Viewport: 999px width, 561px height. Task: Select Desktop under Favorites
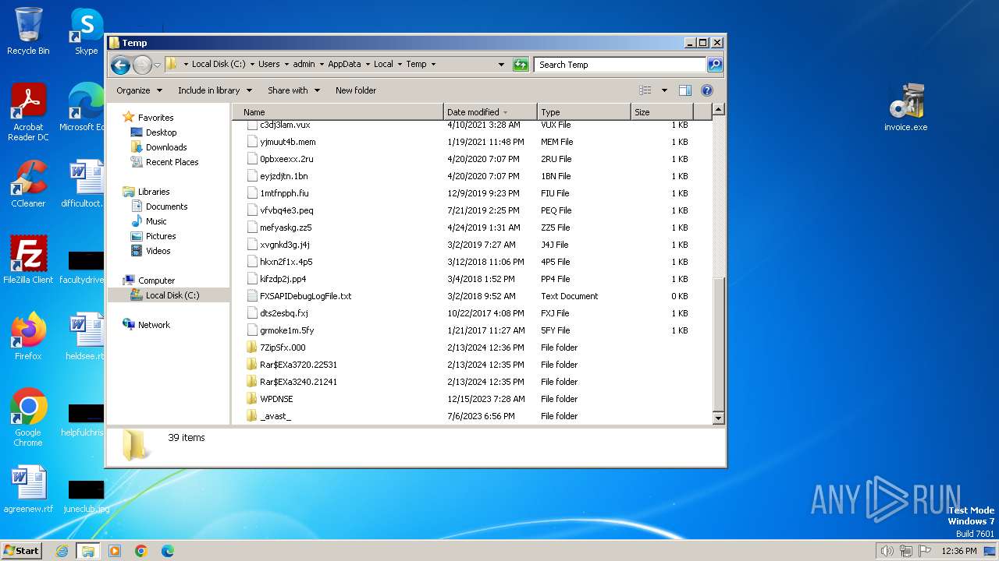pos(161,132)
